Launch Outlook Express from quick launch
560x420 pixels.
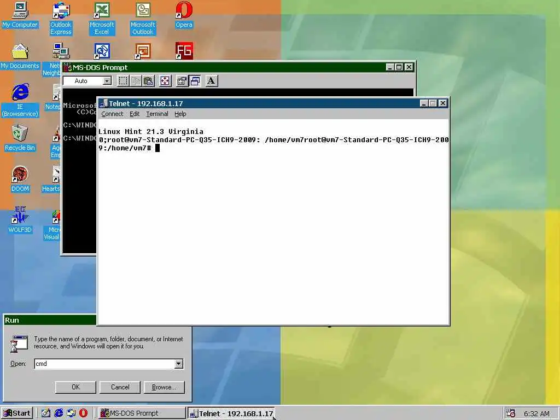coord(71,413)
